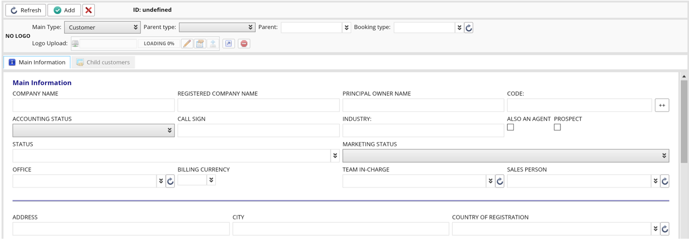This screenshot has height=239, width=689.
Task: Expand the Billing Currency dropdown arrow
Action: 211,180
